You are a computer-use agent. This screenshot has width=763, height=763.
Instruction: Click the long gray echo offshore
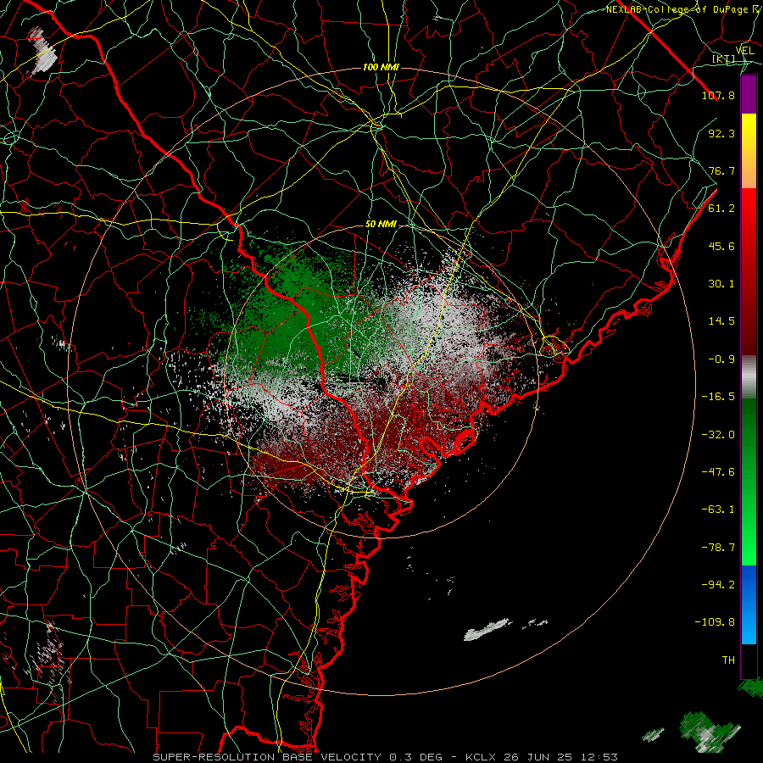[487, 630]
